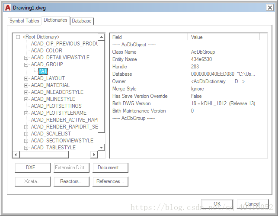
Task: Click the tree scroll right arrow
Action: click(x=94, y=155)
